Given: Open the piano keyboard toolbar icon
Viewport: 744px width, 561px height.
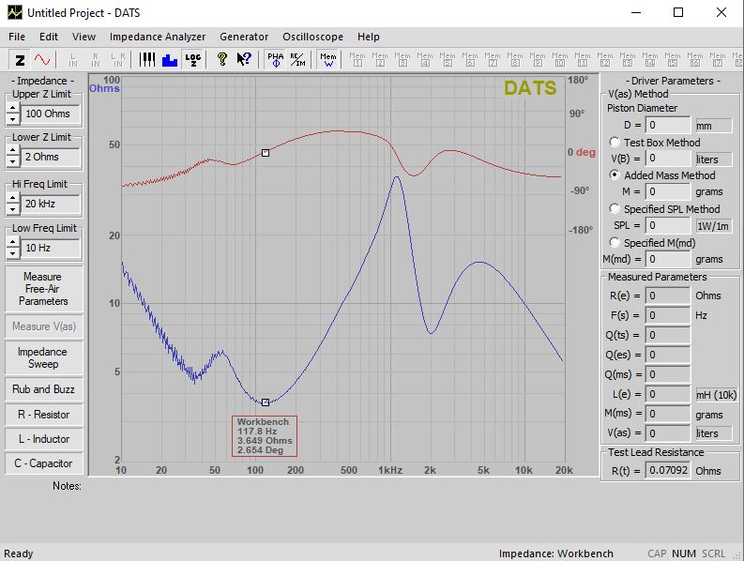Looking at the screenshot, I should [x=147, y=60].
